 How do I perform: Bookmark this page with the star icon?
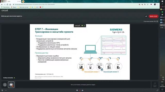[148, 5]
